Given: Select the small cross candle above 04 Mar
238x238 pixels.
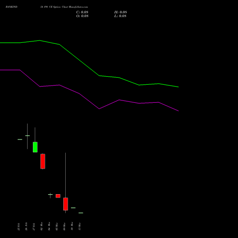Looking at the screenshot, I should [x=50, y=195].
